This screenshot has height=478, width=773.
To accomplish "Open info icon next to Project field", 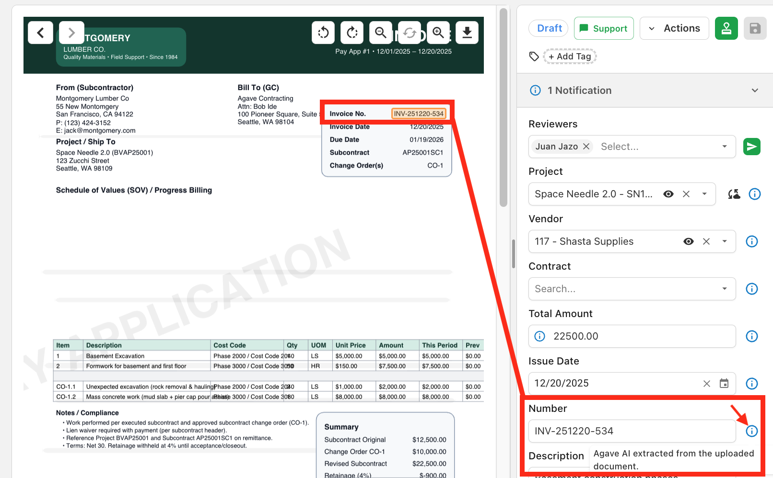I will 755,194.
